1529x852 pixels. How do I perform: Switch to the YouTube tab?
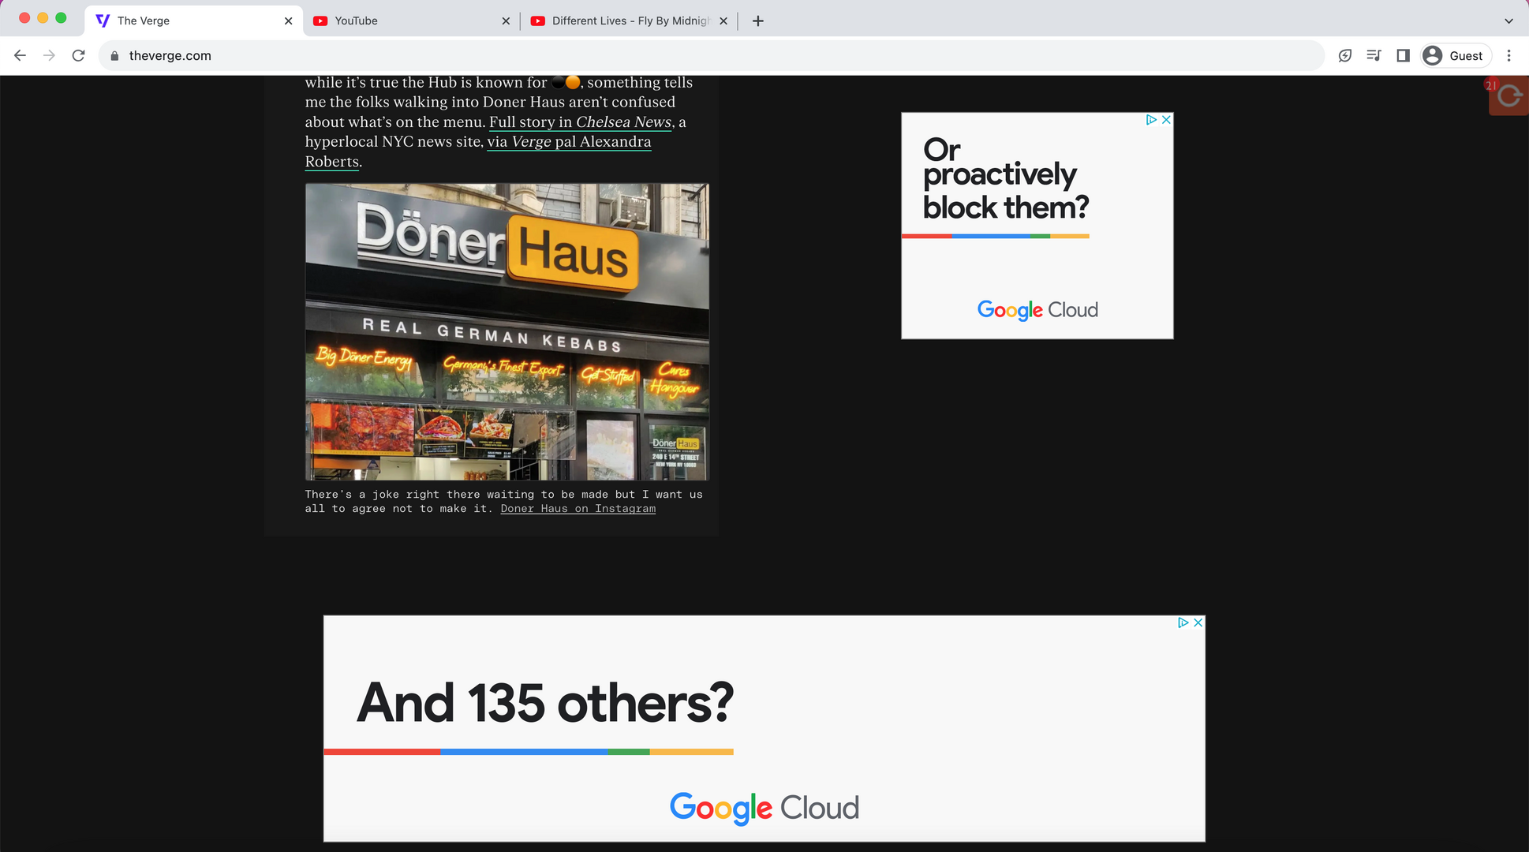[x=411, y=21]
